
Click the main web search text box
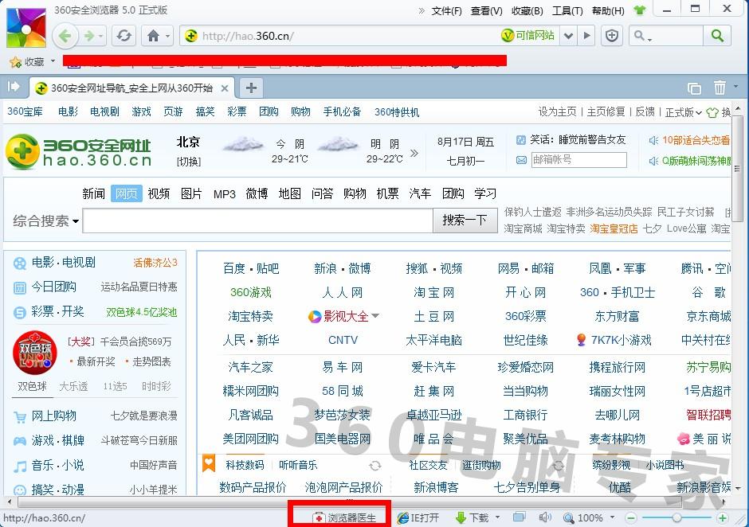tap(258, 221)
